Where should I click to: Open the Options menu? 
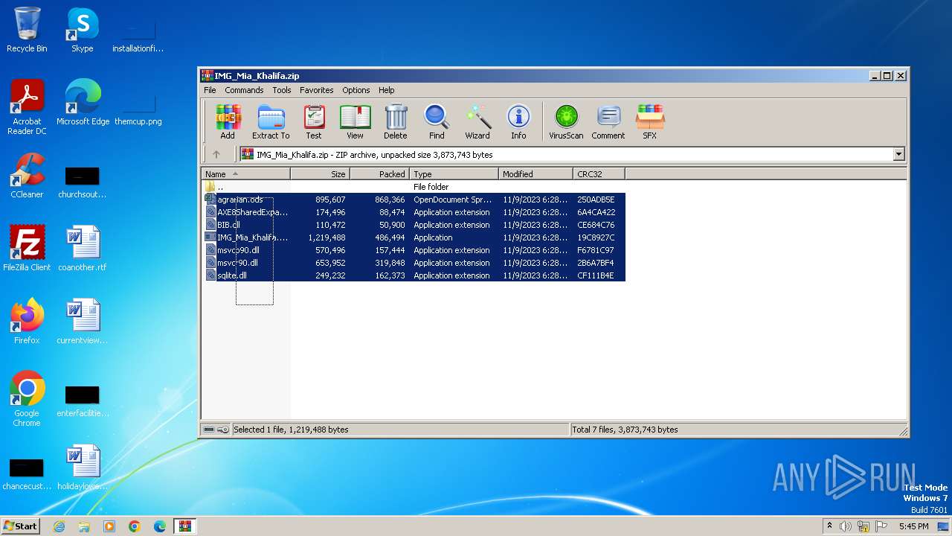point(356,90)
